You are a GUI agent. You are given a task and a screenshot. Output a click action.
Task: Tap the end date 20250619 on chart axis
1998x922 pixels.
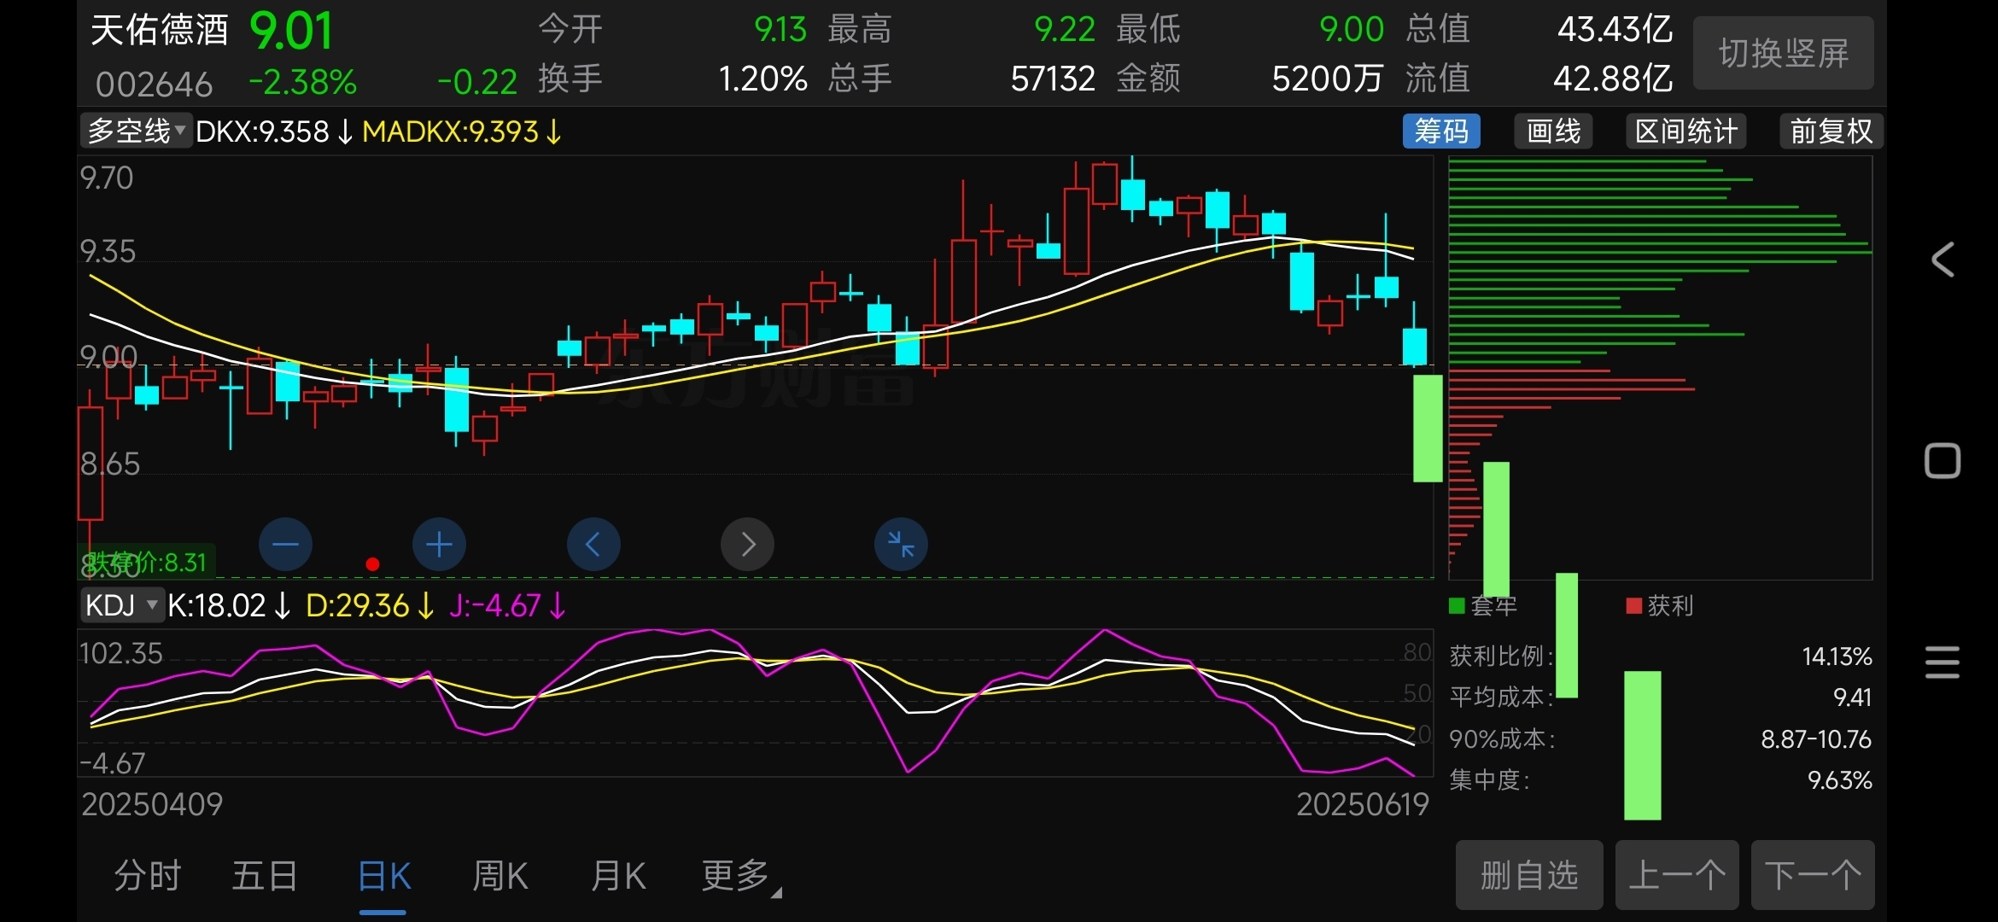[1363, 804]
